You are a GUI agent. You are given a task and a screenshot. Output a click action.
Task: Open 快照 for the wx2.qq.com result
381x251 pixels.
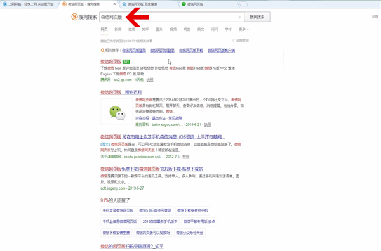(x=150, y=80)
